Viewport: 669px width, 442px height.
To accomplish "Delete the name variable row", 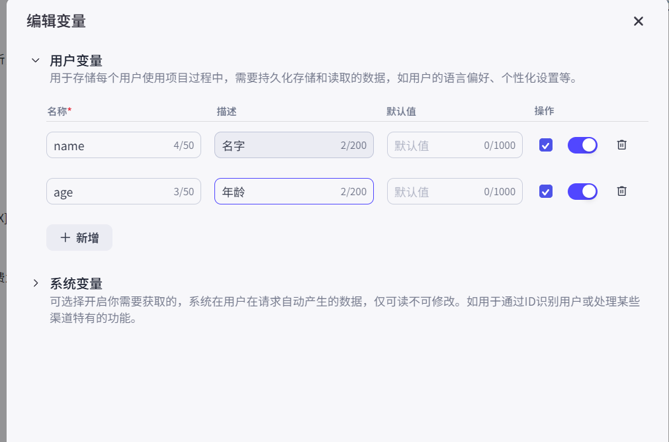I will point(621,145).
